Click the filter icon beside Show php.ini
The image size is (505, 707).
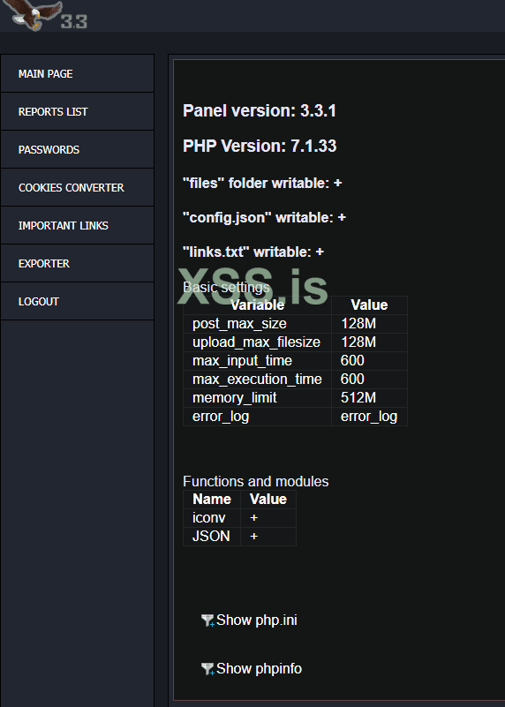pyautogui.click(x=207, y=621)
